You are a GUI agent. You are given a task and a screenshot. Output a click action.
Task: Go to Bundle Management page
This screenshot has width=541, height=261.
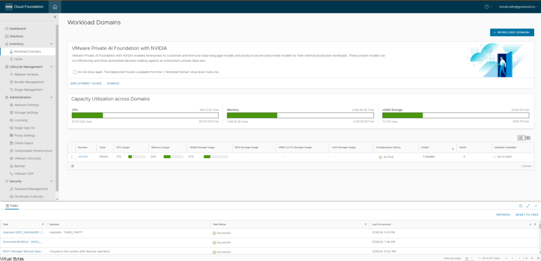[29, 82]
